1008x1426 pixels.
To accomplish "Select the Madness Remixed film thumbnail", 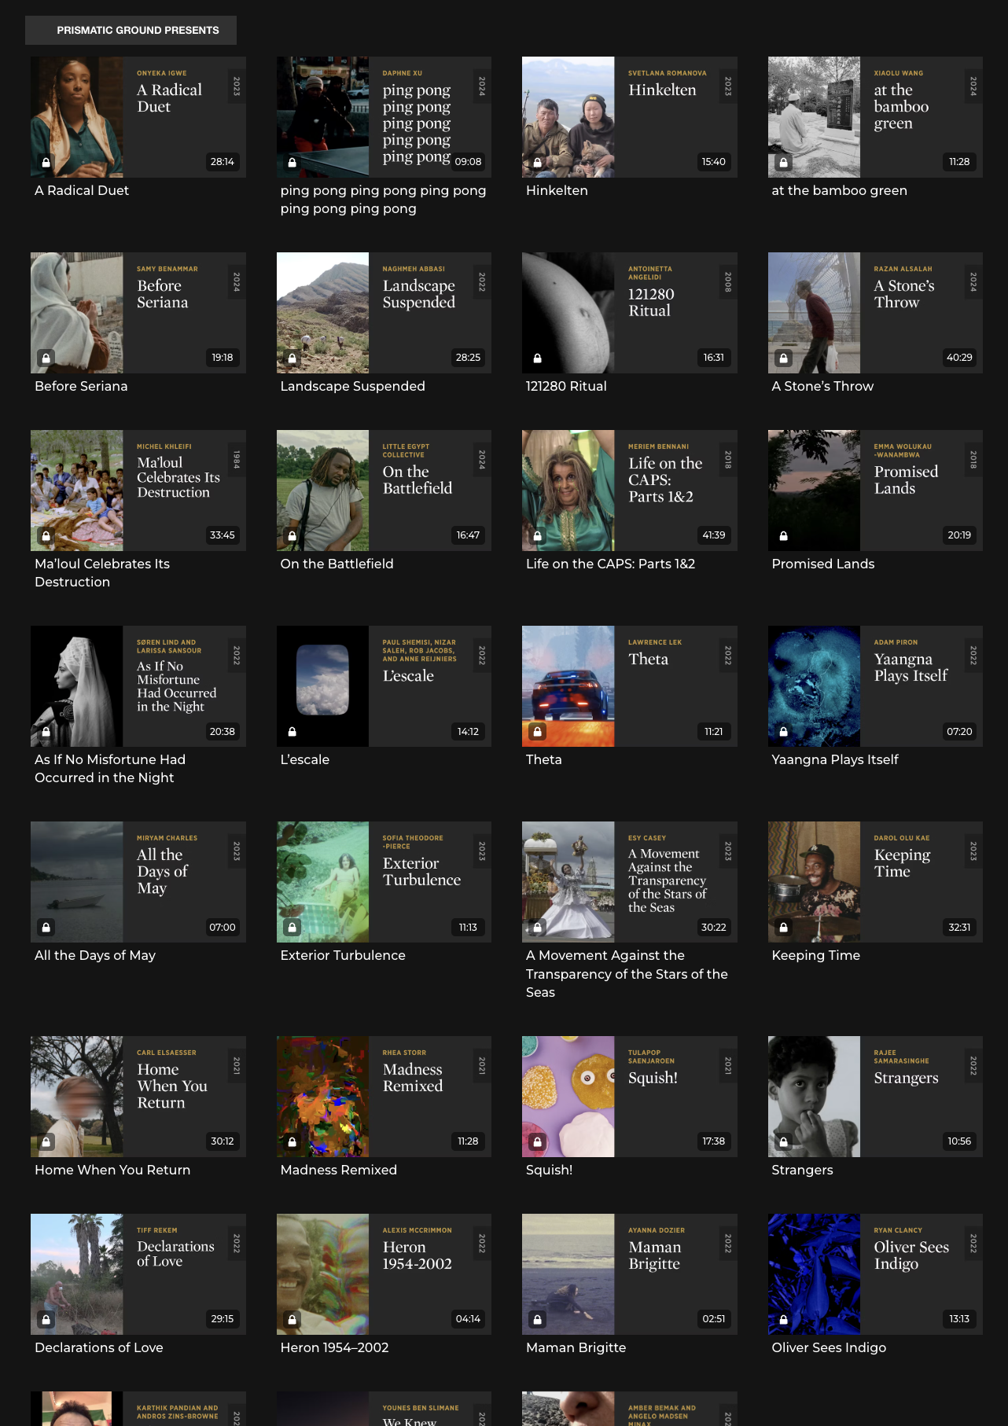I will pos(384,1097).
